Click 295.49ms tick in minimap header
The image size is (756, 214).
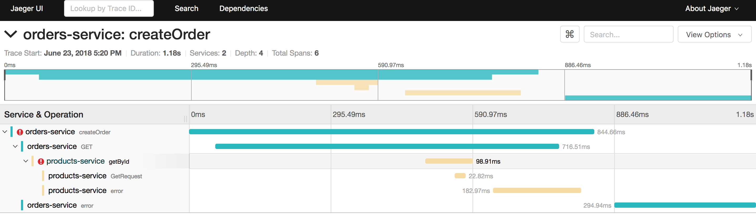pos(204,65)
